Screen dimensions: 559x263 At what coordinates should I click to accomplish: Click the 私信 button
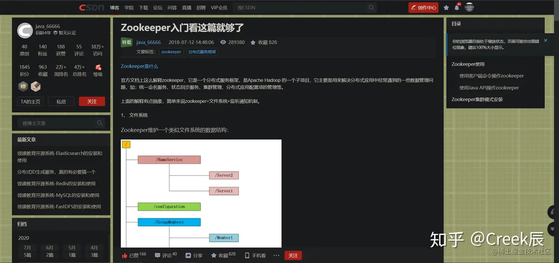[x=61, y=101]
